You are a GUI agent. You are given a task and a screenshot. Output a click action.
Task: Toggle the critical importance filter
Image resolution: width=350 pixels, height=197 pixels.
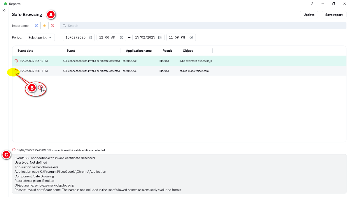click(52, 26)
